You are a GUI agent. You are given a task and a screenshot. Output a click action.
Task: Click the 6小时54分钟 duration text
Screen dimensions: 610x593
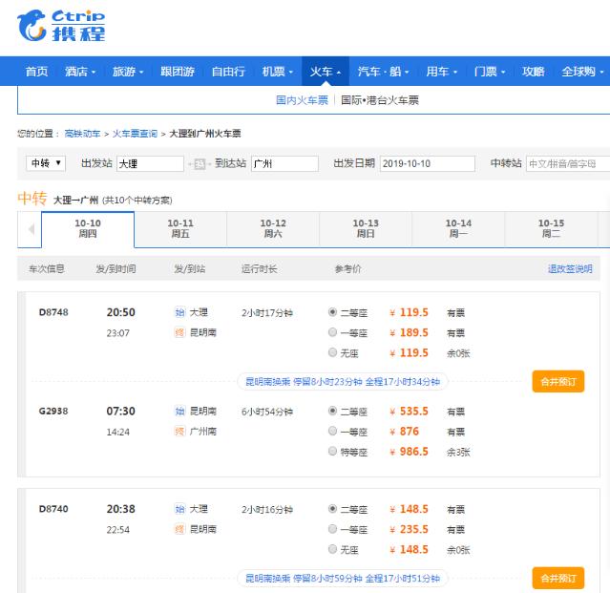pos(267,412)
